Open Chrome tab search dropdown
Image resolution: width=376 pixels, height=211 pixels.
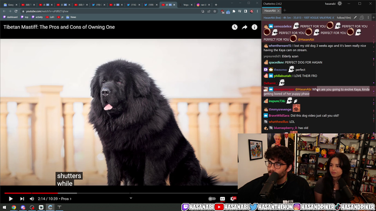pos(231,3)
